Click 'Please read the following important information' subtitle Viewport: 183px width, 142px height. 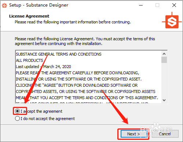pos(73,22)
